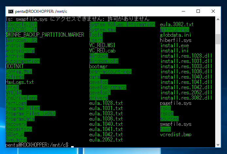Click the $WINDOWS.~BT entry

click(x=21, y=29)
